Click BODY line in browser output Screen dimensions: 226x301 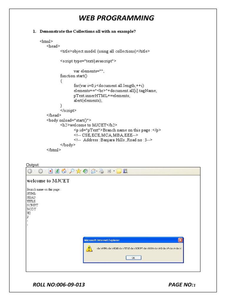31,209
